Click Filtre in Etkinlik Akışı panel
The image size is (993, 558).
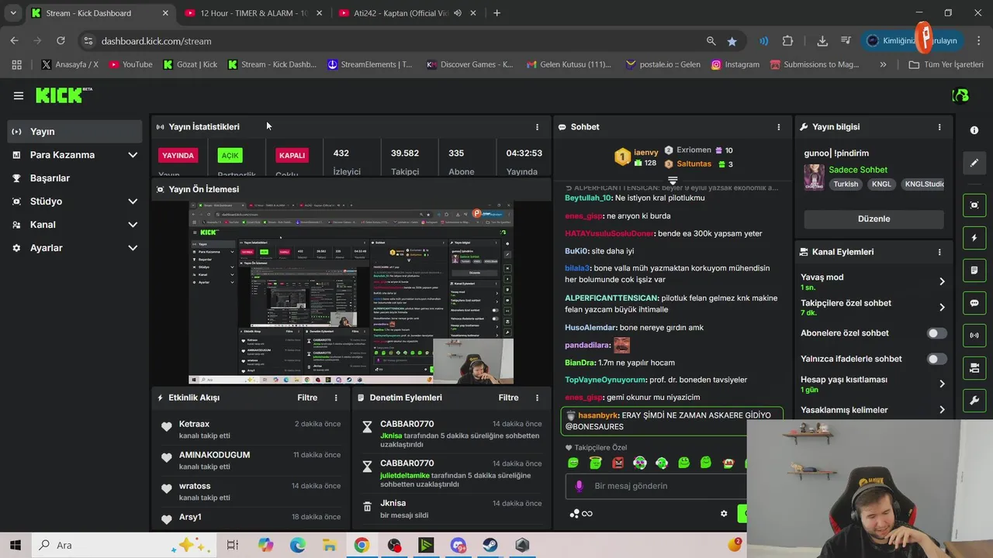[x=307, y=398]
